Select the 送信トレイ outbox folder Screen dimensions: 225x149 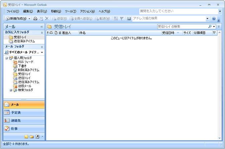[x=22, y=78]
